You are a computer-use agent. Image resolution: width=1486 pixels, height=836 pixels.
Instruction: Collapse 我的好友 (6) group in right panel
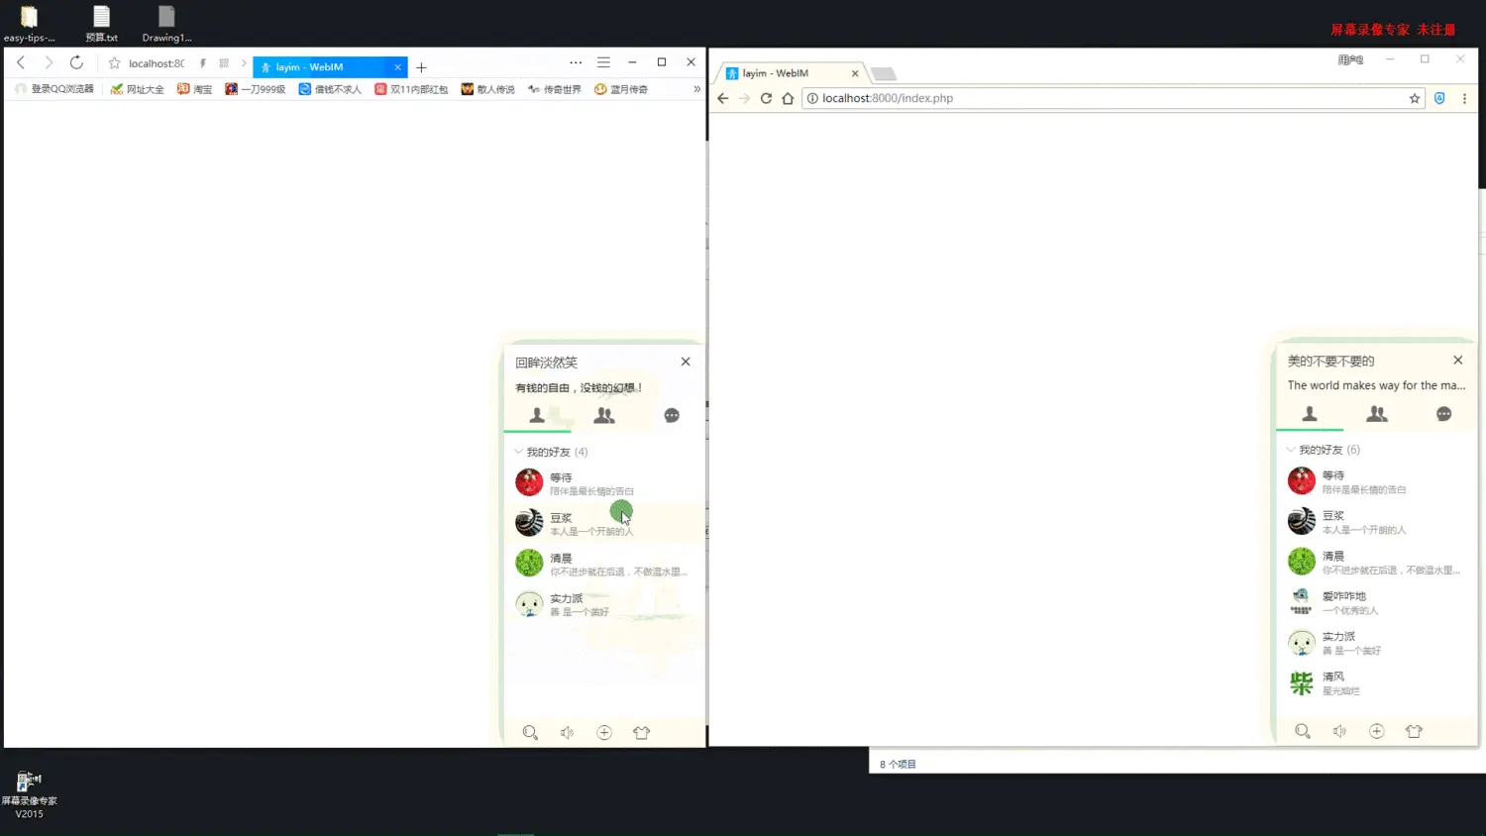[1324, 450]
